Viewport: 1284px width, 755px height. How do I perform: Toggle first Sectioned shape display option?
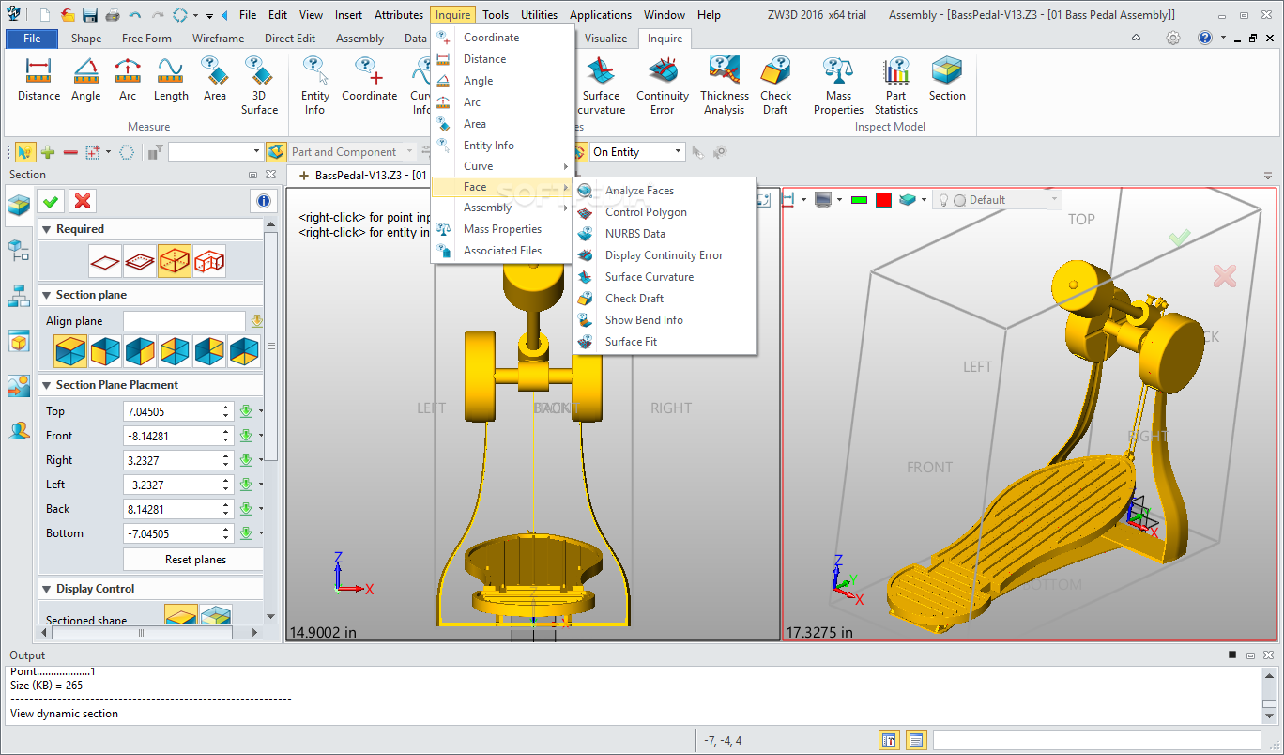181,616
